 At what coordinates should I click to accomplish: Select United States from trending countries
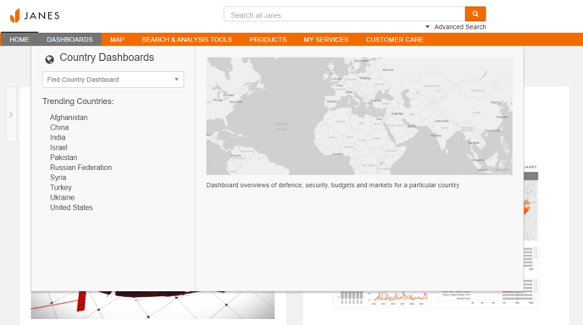click(x=71, y=207)
